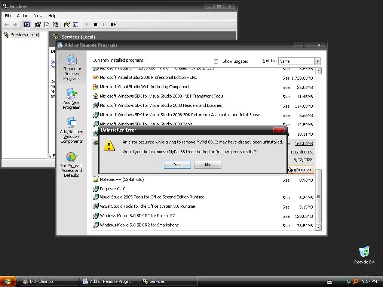The height and width of the screenshot is (287, 383).
Task: Open the Recycle Bin desktop icon
Action: click(364, 255)
